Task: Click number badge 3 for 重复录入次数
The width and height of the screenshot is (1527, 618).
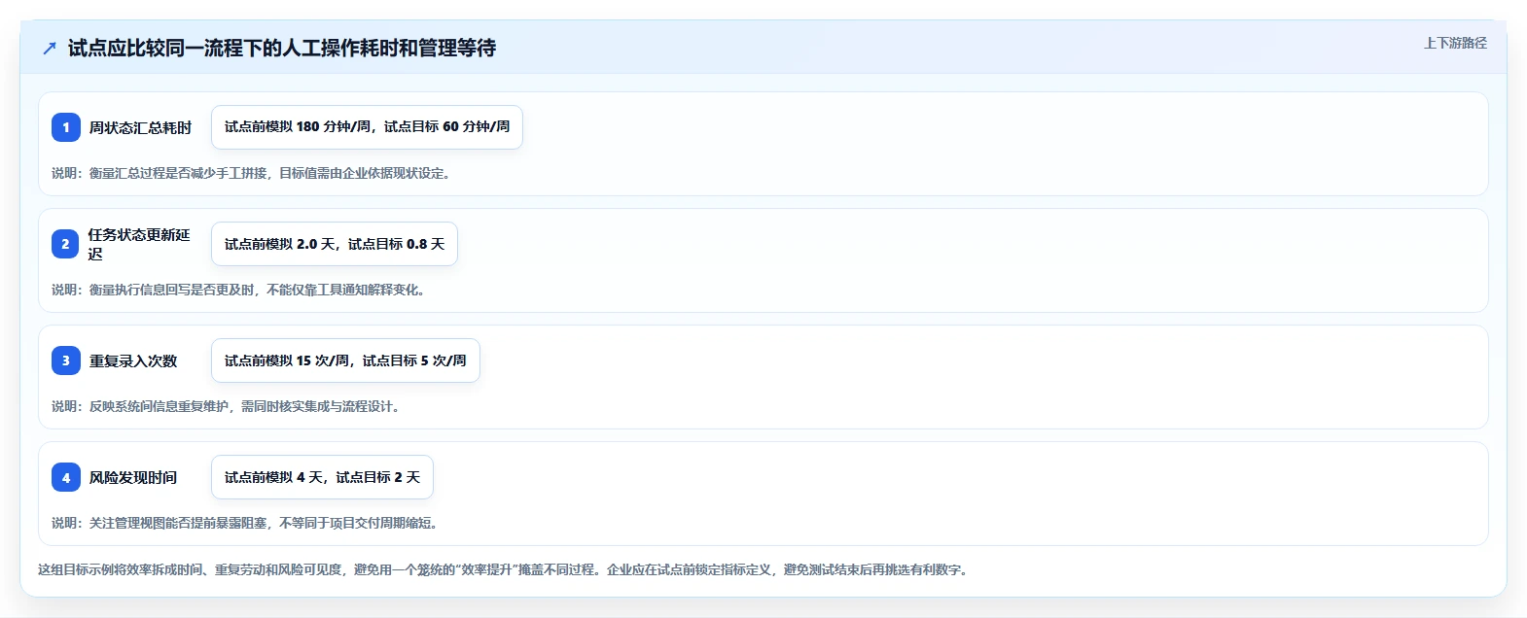Action: pos(66,360)
